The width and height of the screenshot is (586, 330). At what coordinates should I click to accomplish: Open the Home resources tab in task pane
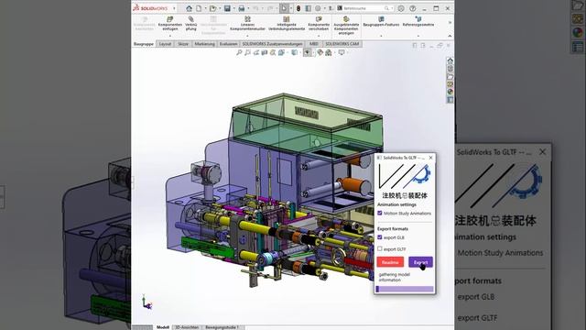450,60
